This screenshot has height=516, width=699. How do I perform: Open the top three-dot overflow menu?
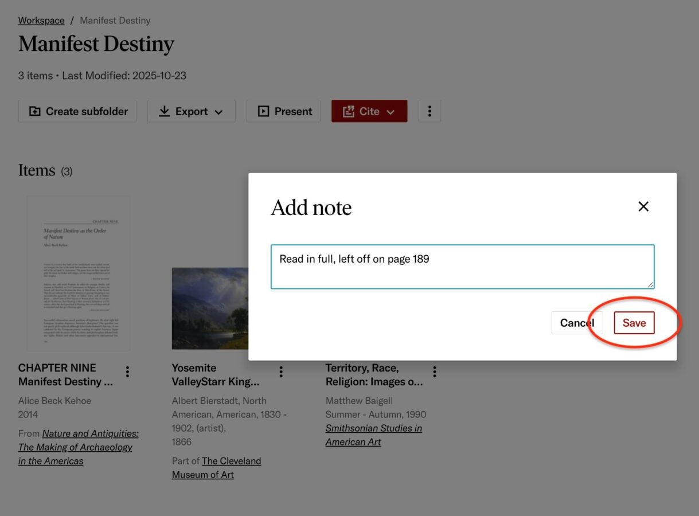[x=429, y=111]
